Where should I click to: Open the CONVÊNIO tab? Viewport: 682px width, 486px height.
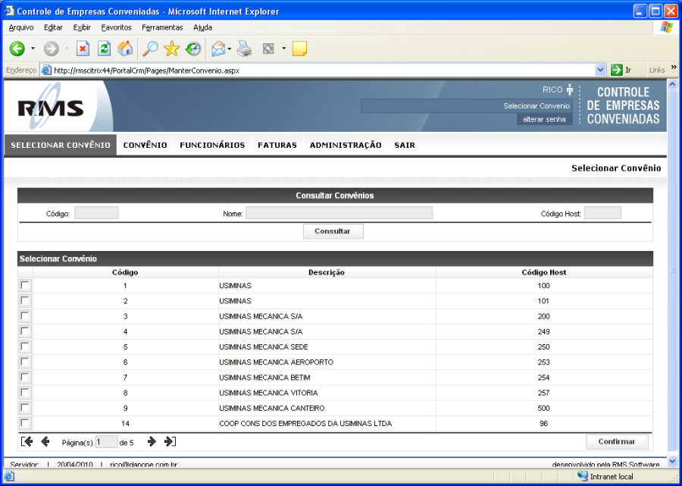145,145
